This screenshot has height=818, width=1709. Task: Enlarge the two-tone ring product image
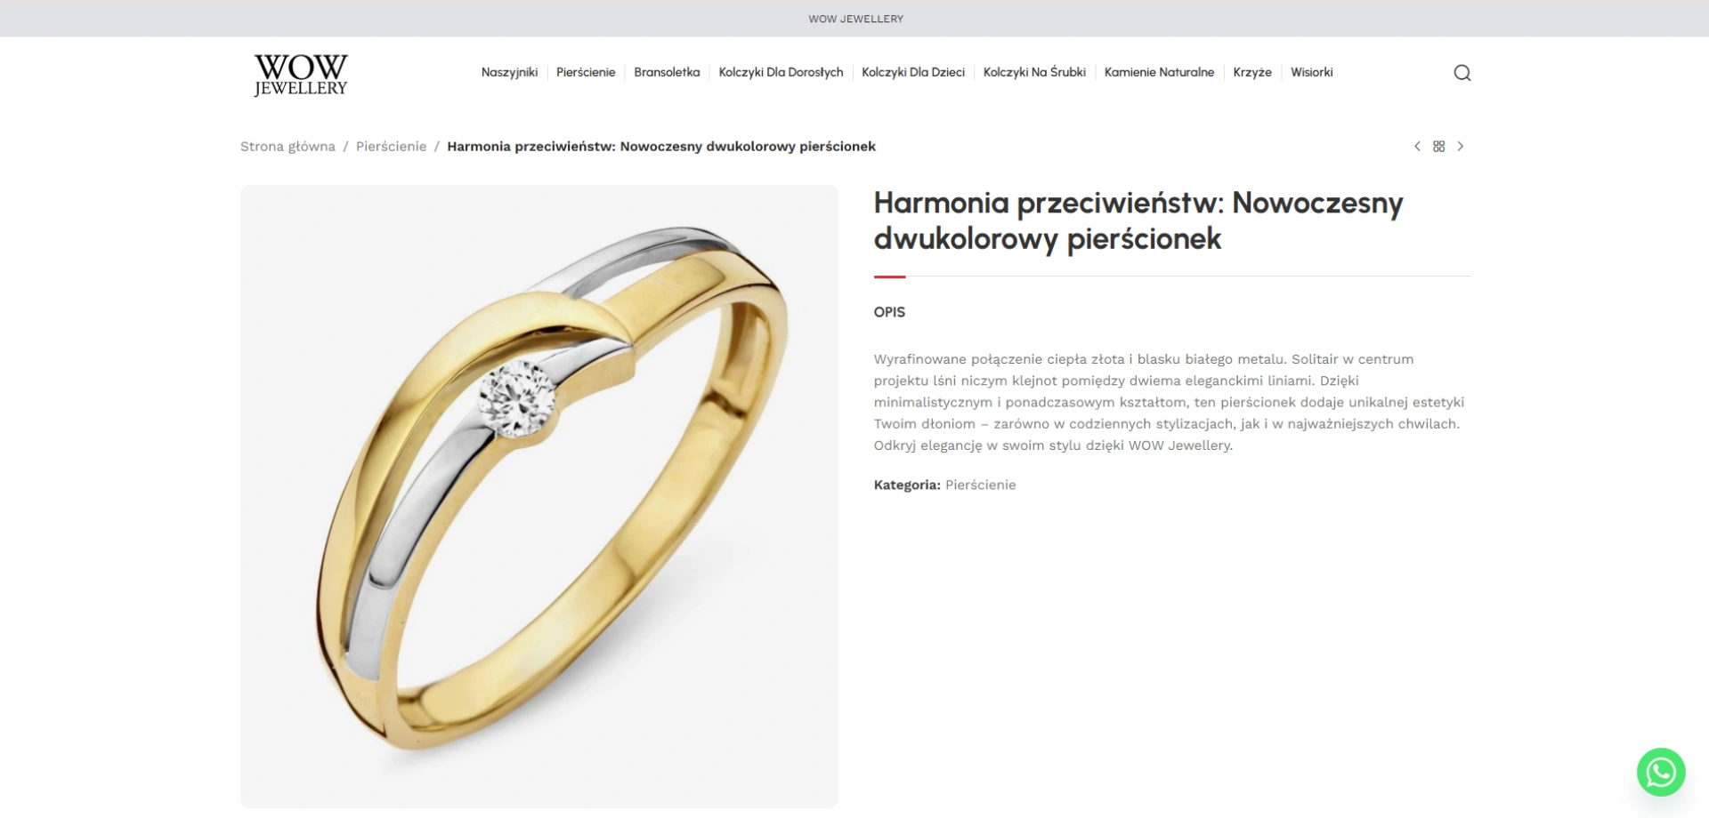coord(539,496)
